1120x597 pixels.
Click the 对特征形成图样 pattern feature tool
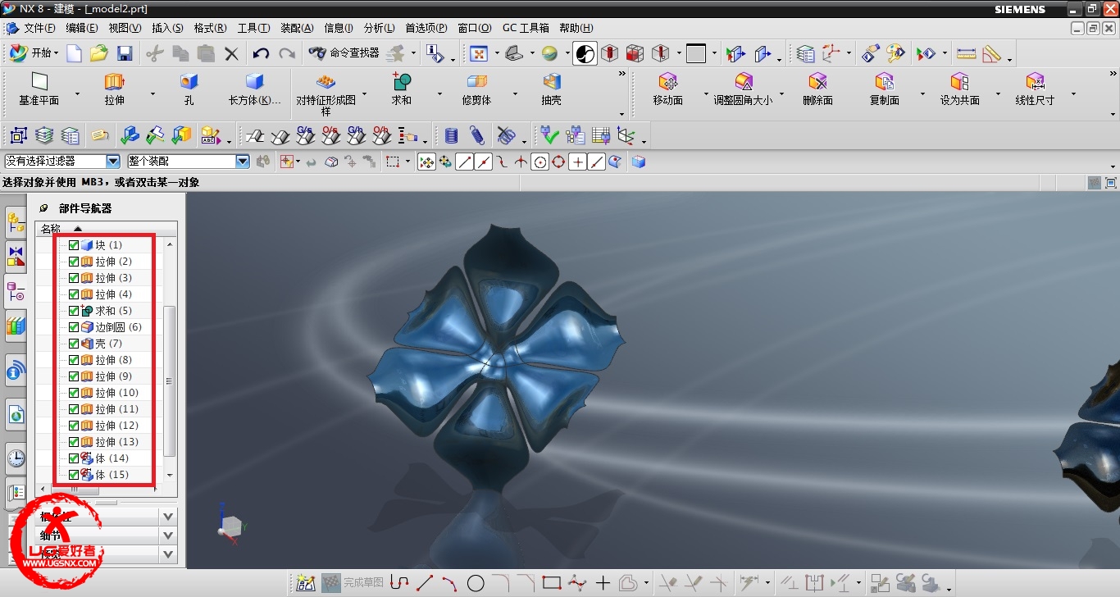(x=326, y=94)
